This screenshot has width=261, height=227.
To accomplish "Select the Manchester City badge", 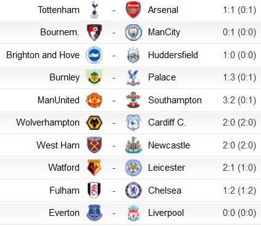I will pyautogui.click(x=133, y=32).
